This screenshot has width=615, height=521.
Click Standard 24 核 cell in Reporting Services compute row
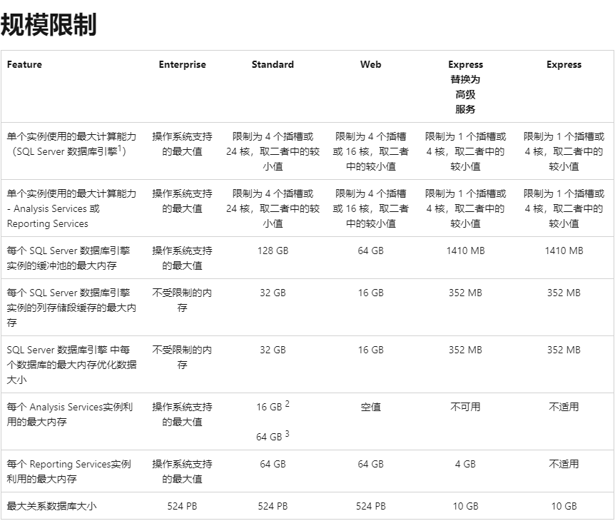point(273,208)
